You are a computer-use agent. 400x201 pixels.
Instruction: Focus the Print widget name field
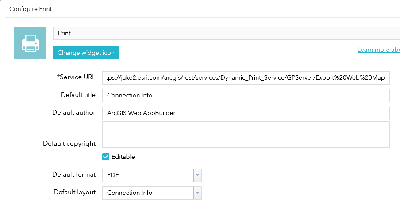coord(226,33)
